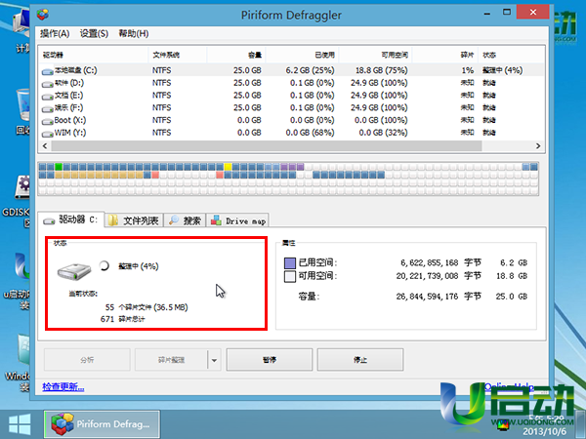Click the 1% fragmentation cell for C:
Image resolution: width=586 pixels, height=439 pixels.
click(x=468, y=70)
